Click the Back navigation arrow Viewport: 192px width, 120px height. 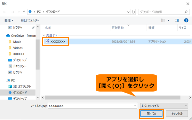click(x=5, y=12)
